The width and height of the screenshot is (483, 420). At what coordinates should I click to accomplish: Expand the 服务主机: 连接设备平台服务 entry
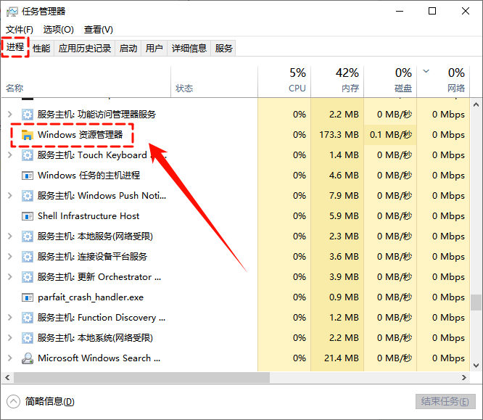[9, 257]
